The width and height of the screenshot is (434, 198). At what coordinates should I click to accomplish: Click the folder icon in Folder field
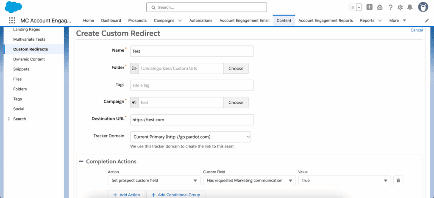[134, 68]
